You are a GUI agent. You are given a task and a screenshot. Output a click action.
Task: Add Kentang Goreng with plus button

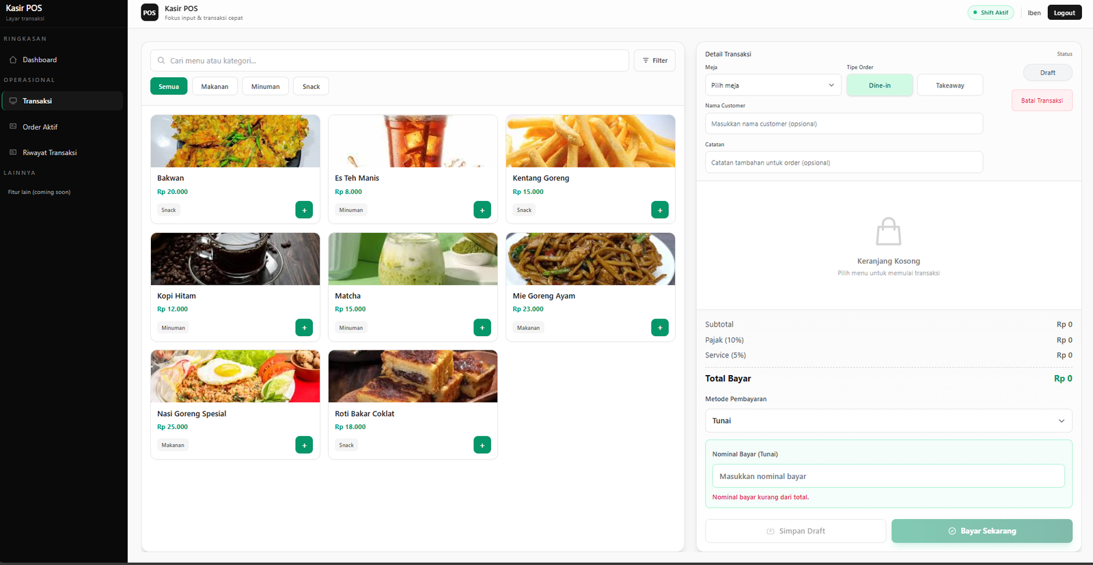point(660,210)
